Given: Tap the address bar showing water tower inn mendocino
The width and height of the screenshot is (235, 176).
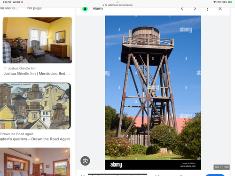Looking at the screenshot, I should click(x=117, y=5).
